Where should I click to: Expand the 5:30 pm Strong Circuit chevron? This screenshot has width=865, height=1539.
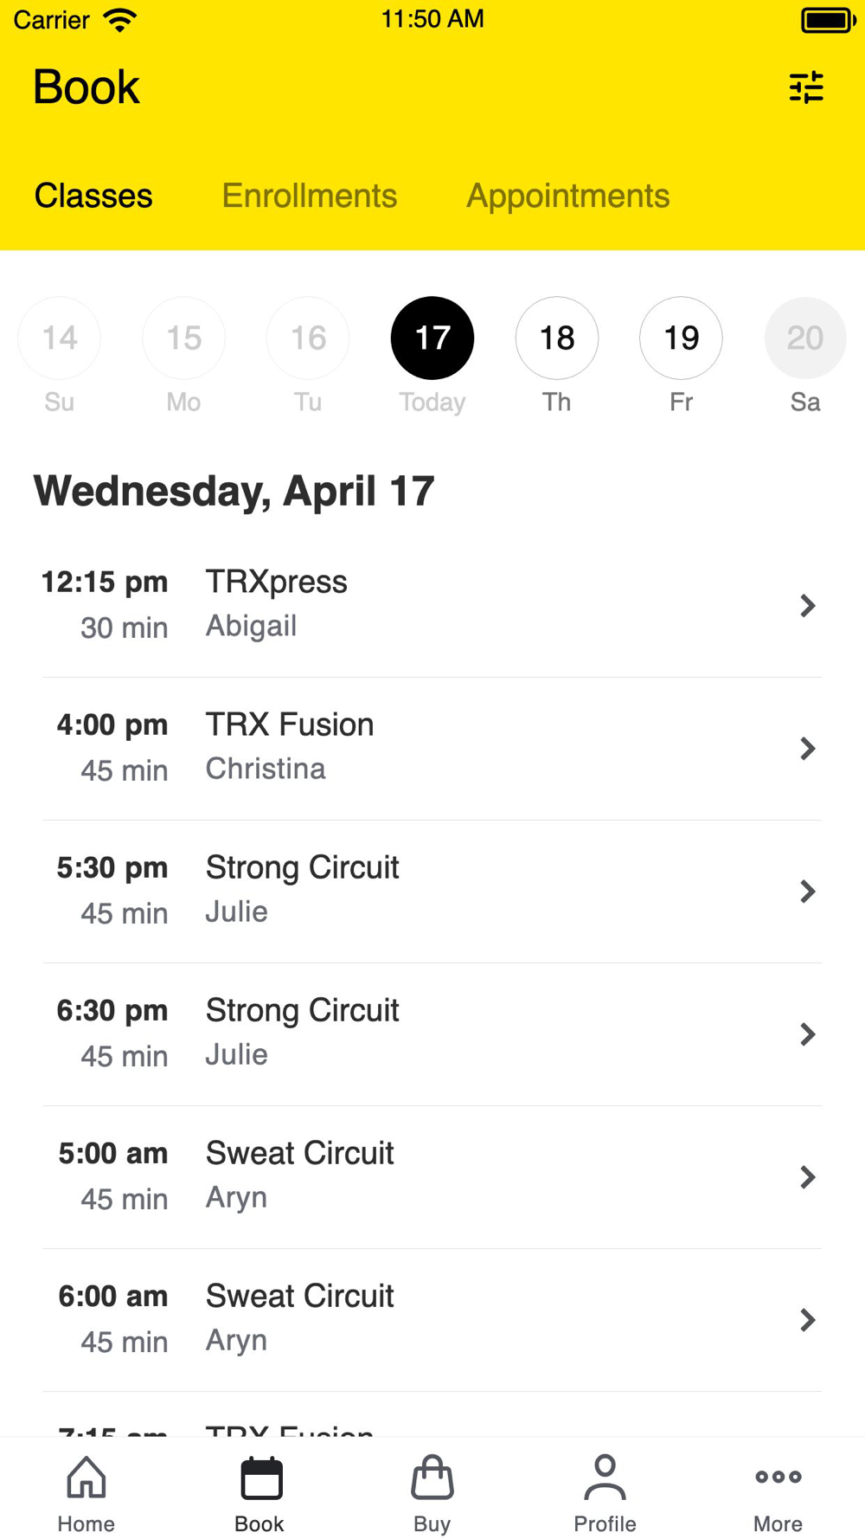[807, 892]
